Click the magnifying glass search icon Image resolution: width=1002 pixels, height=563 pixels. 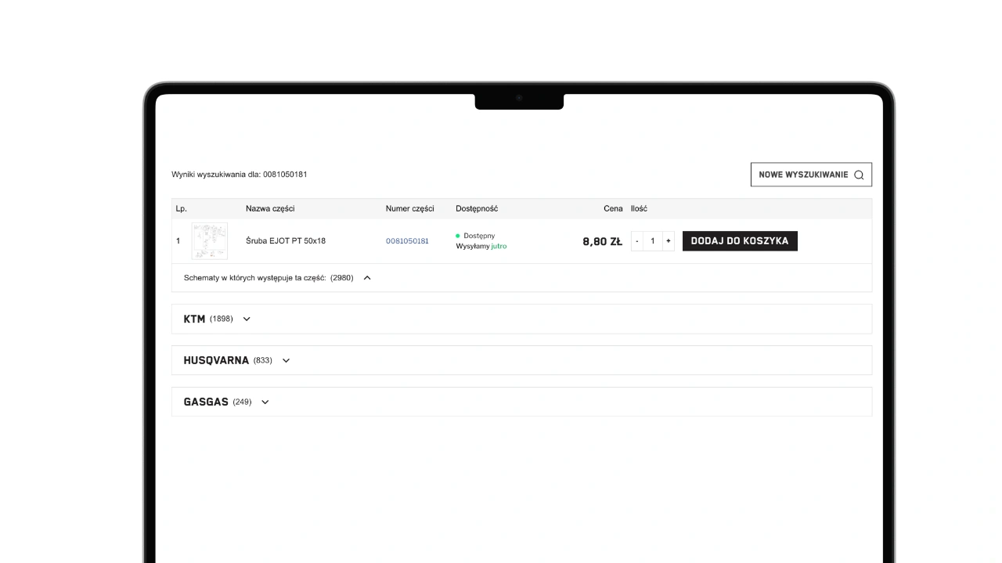click(859, 175)
